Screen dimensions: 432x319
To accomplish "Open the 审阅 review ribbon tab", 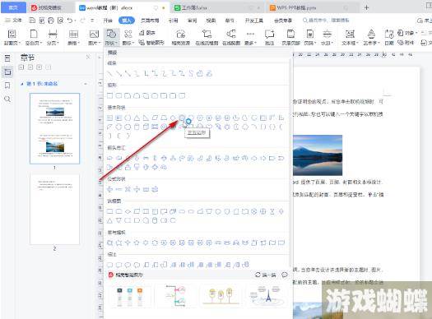I will 192,21.
